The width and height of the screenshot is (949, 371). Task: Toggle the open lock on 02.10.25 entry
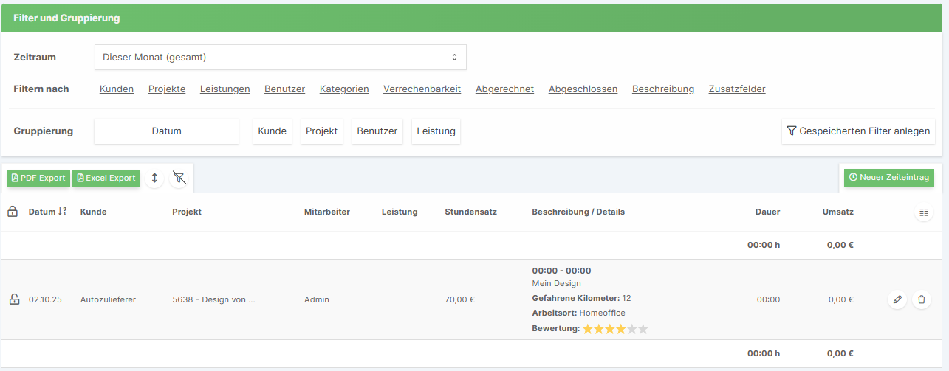13,299
